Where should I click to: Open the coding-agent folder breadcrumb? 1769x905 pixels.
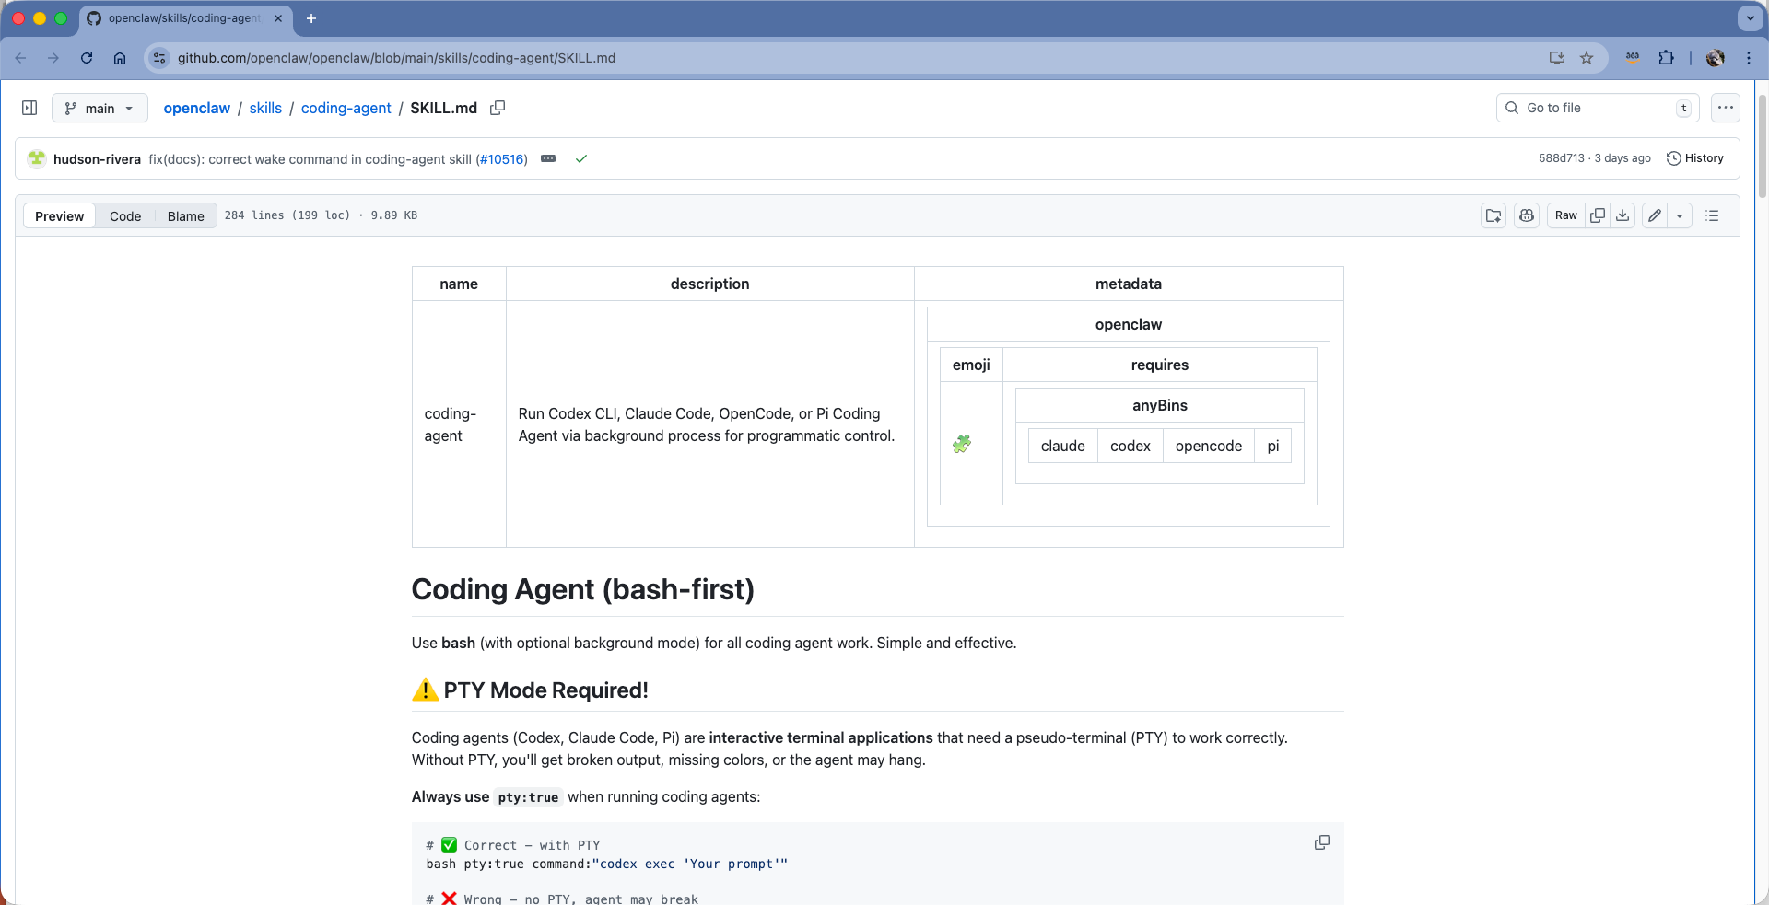(346, 108)
